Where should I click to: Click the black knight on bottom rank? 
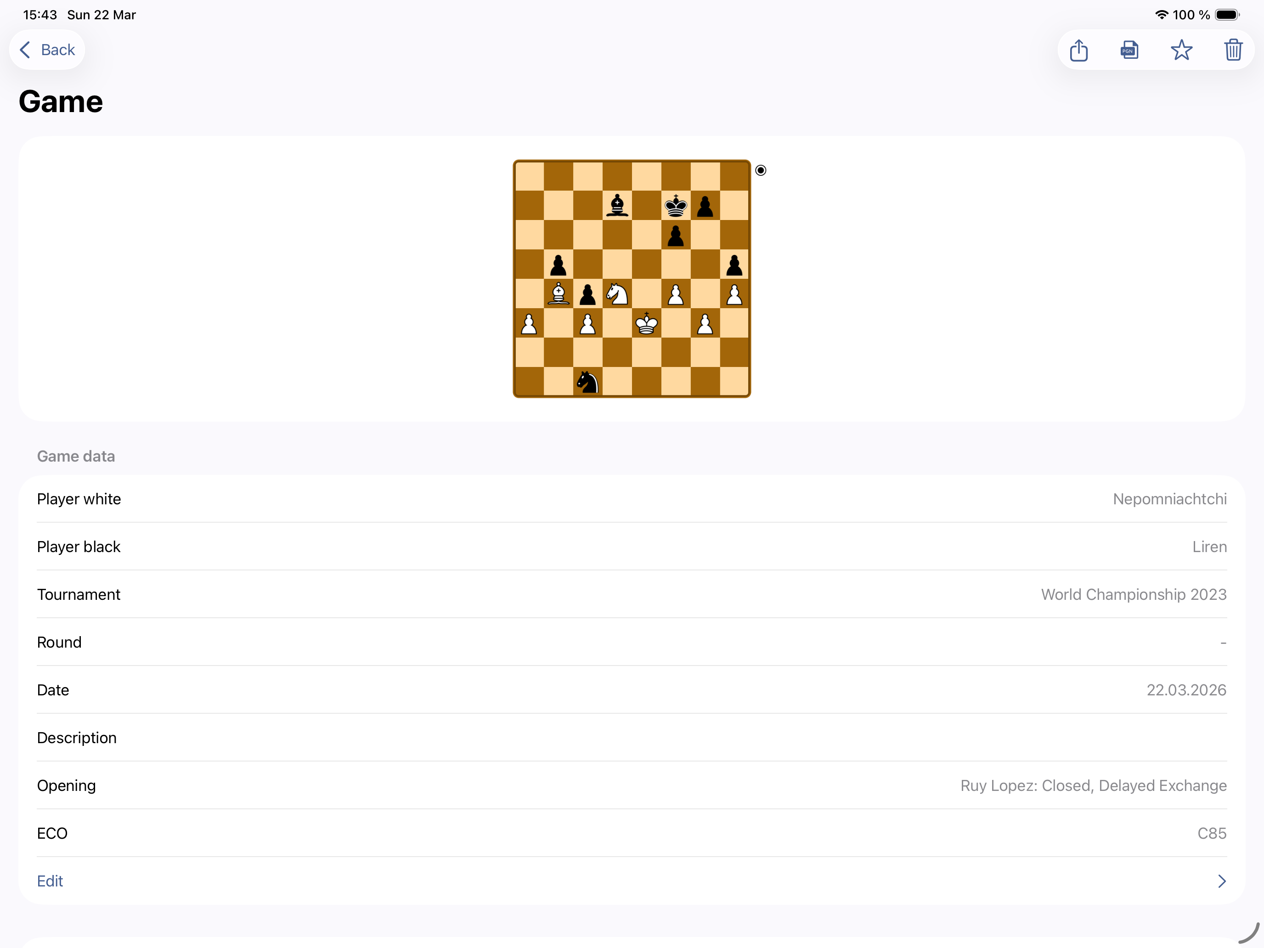point(587,382)
